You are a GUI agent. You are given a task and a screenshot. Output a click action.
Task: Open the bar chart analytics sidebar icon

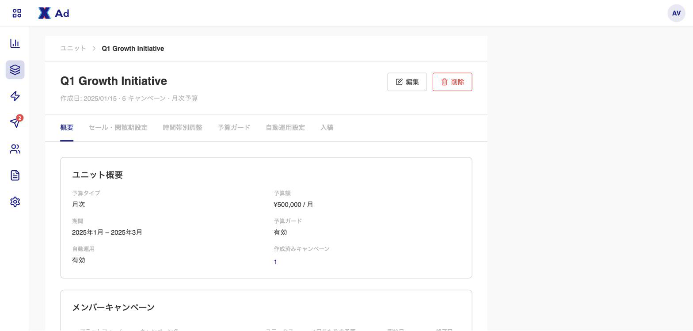coord(15,43)
